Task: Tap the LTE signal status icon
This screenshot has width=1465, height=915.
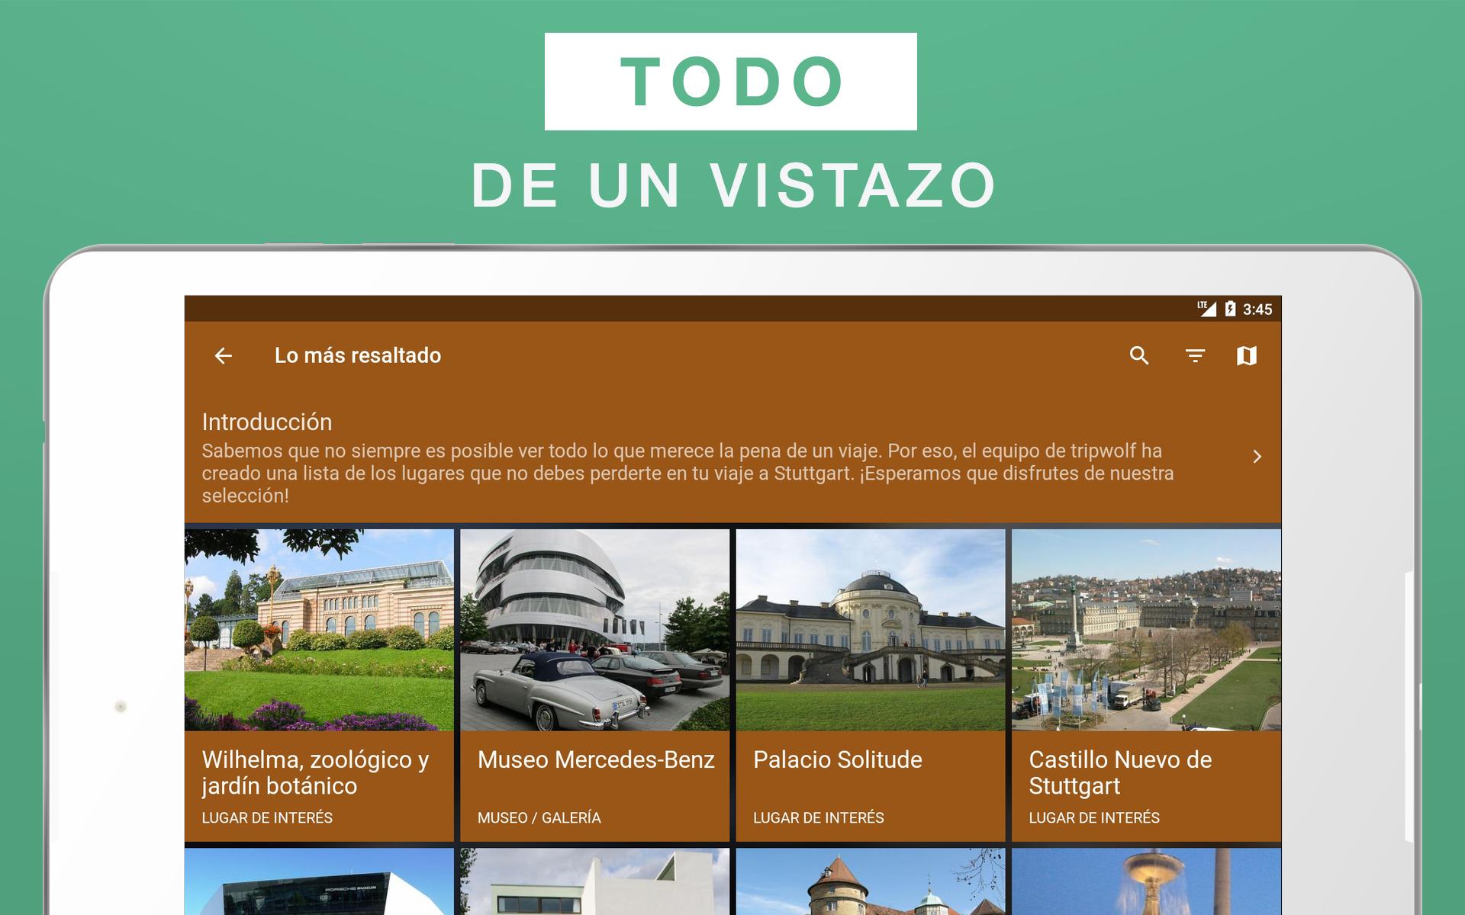Action: [1206, 308]
